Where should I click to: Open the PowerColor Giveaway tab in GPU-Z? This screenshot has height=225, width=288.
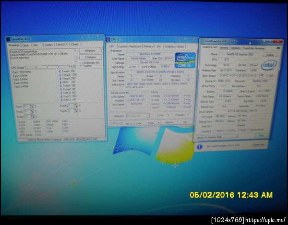[x=253, y=48]
